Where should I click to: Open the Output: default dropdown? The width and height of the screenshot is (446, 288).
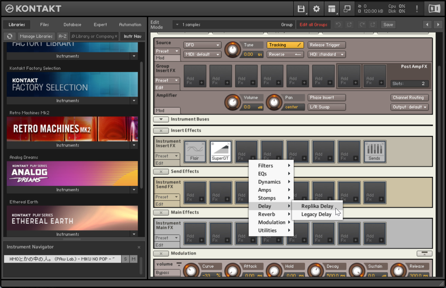tap(410, 107)
